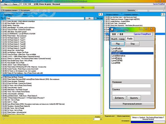166x124 pixels.
Task: Check the box for 'Klaus Badelt - He's A Pirate' [1:30]
Action: (2, 23)
